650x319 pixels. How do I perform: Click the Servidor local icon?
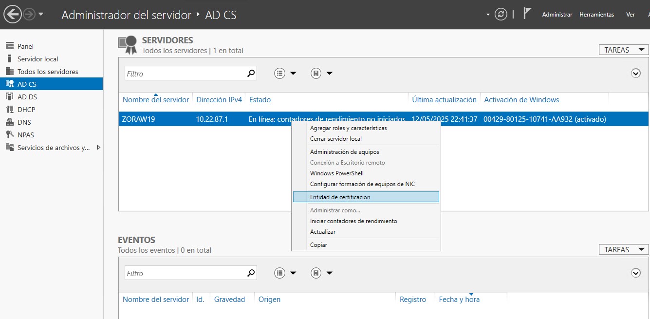[9, 58]
